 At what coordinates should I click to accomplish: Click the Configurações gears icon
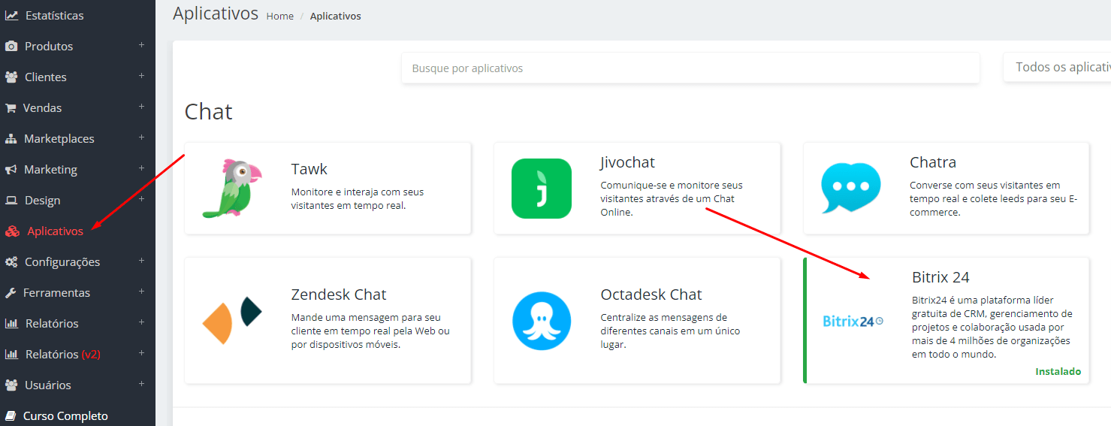pos(11,262)
